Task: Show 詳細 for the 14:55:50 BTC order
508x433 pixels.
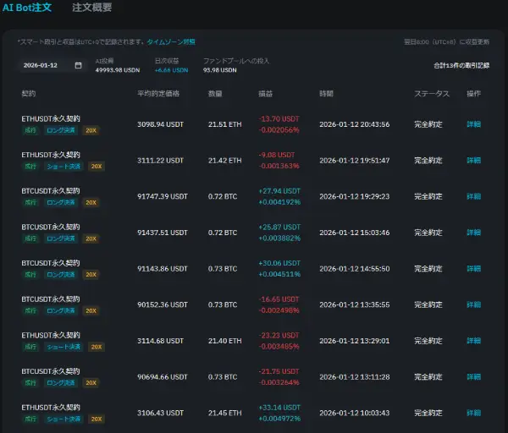Action: [473, 268]
